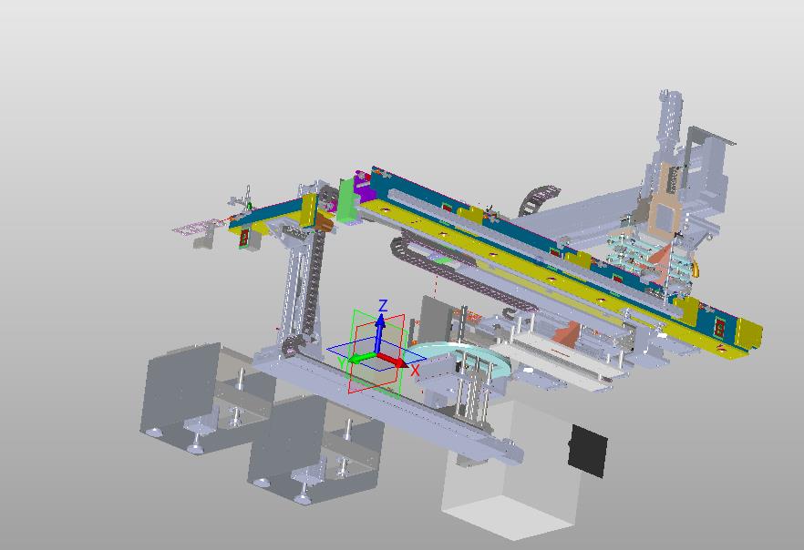Select the blue Z axis arrow of triad
Image resolution: width=804 pixels, height=550 pixels.
380,333
